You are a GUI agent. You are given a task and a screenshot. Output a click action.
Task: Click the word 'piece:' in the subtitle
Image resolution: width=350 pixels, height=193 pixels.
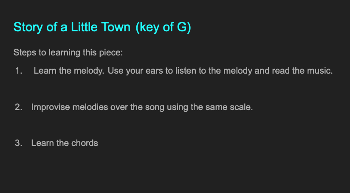click(111, 53)
